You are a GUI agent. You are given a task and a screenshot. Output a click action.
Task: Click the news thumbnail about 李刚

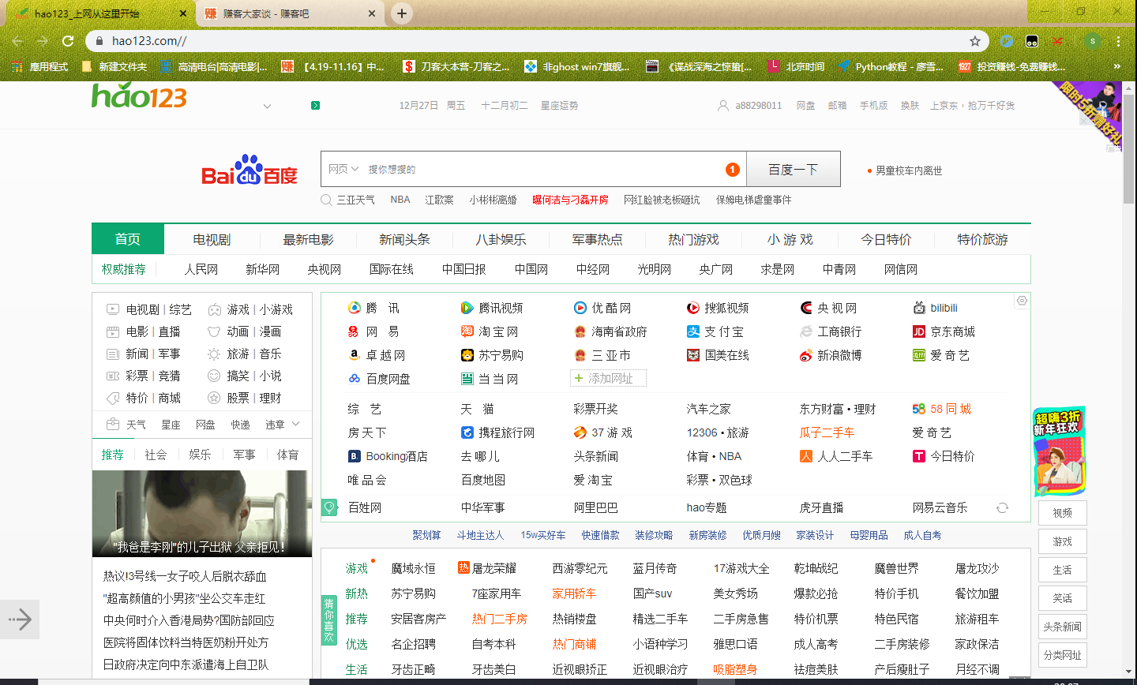pyautogui.click(x=202, y=514)
